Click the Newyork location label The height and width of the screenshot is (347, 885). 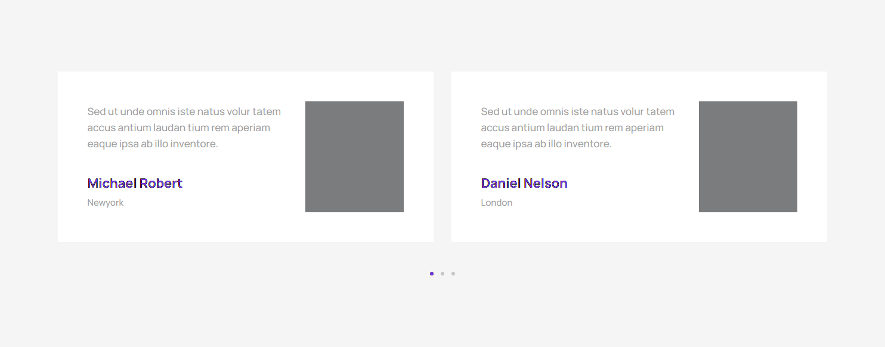tap(106, 203)
